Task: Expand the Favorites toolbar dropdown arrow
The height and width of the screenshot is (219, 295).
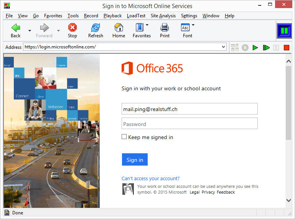Action: [147, 25]
